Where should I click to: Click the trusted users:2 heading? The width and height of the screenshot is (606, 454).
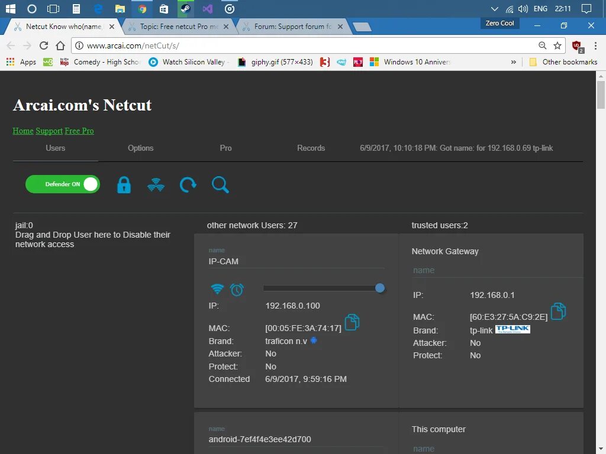point(440,225)
